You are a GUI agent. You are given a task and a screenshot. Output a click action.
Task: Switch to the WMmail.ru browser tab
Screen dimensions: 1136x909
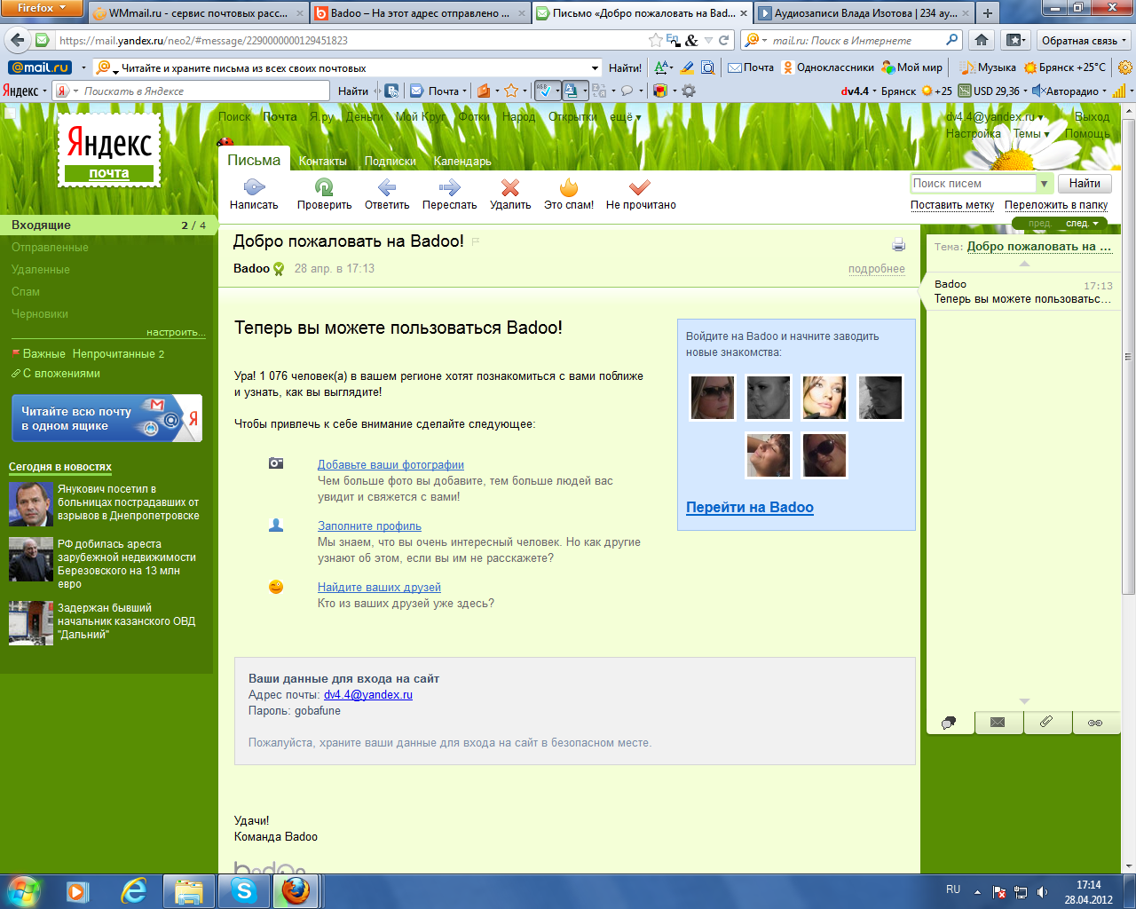198,13
